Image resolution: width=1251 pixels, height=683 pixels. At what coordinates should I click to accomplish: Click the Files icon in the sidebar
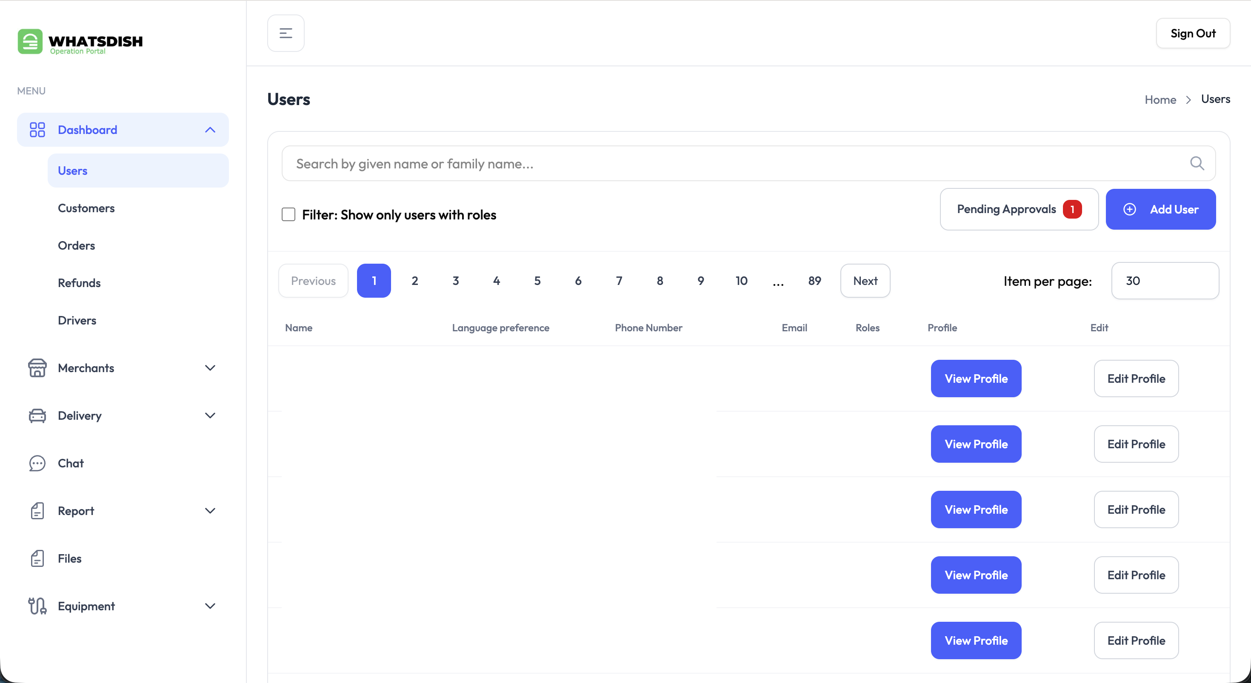click(37, 558)
